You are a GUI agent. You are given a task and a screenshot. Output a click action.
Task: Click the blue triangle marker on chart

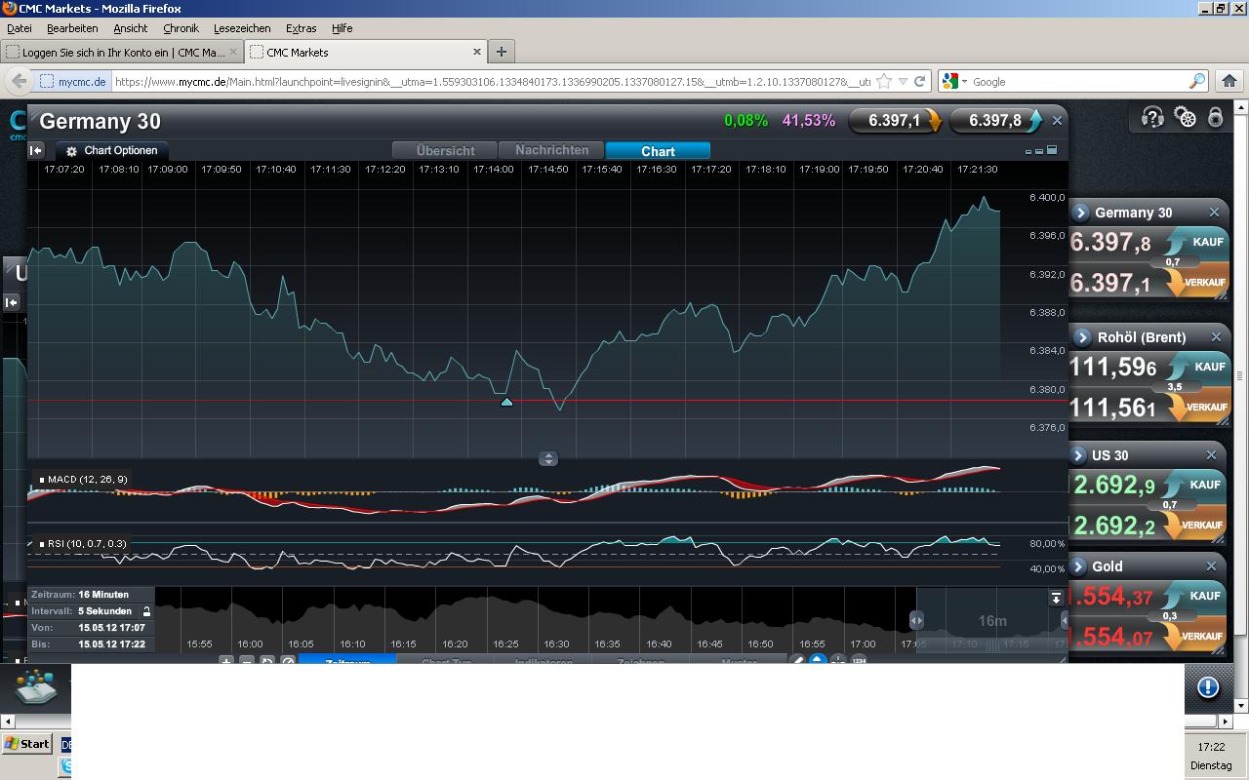[x=506, y=402]
